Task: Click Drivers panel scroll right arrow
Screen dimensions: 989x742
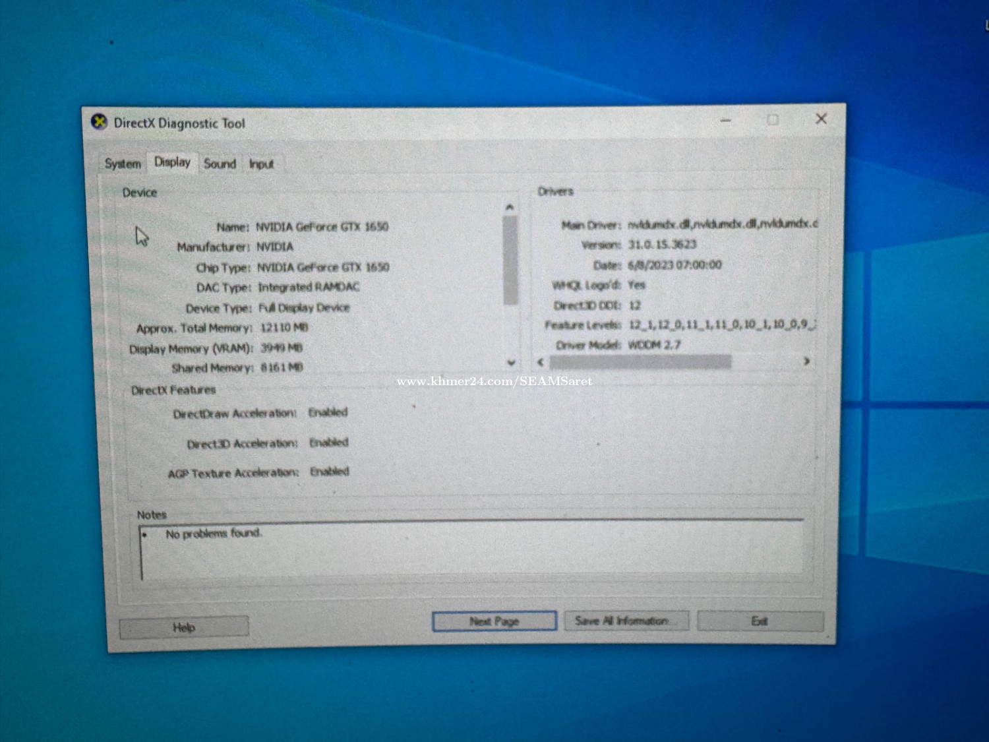Action: [806, 361]
